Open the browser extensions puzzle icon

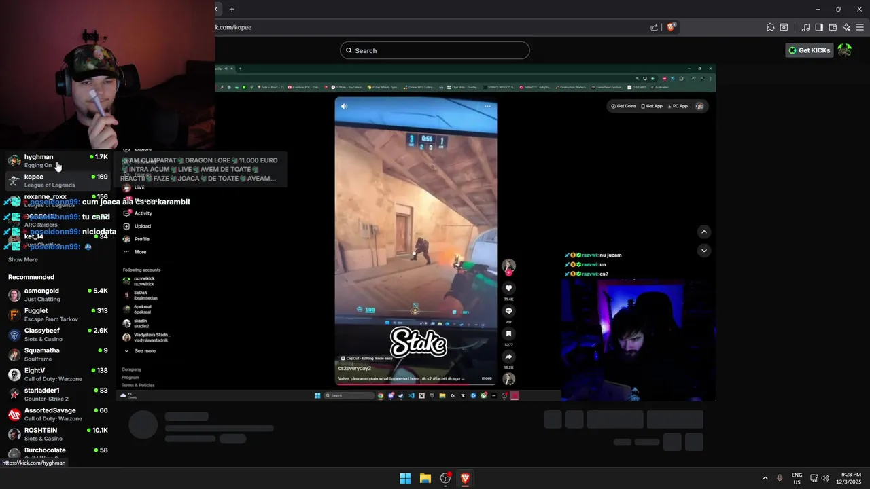pyautogui.click(x=770, y=27)
